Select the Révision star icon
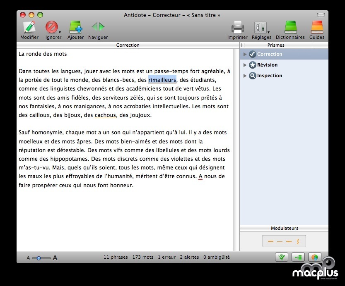Screen dimensions: 345x286 tap(252, 65)
